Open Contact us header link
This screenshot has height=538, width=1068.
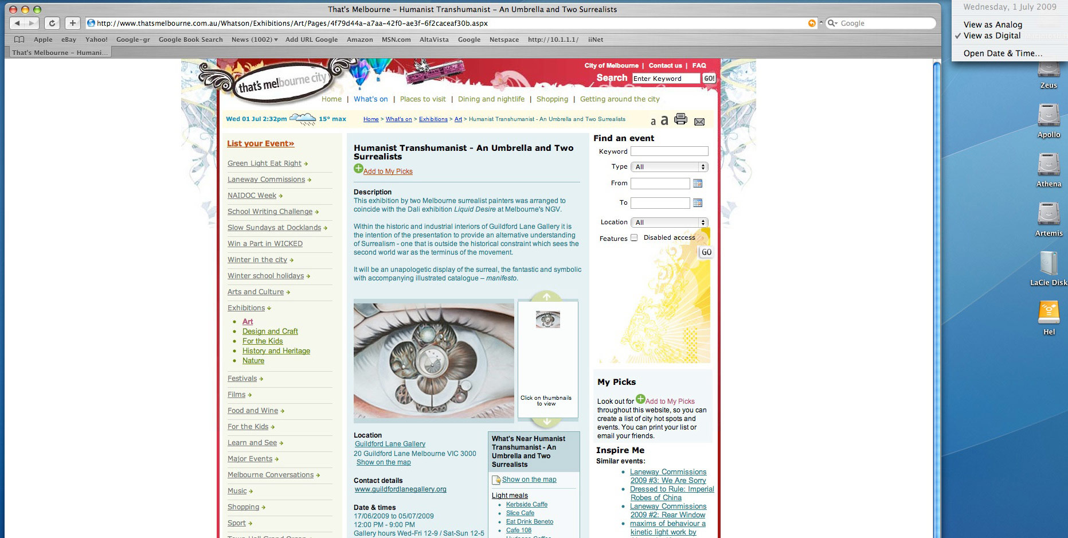pyautogui.click(x=665, y=65)
